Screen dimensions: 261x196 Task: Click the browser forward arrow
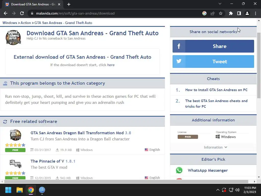(14, 13)
